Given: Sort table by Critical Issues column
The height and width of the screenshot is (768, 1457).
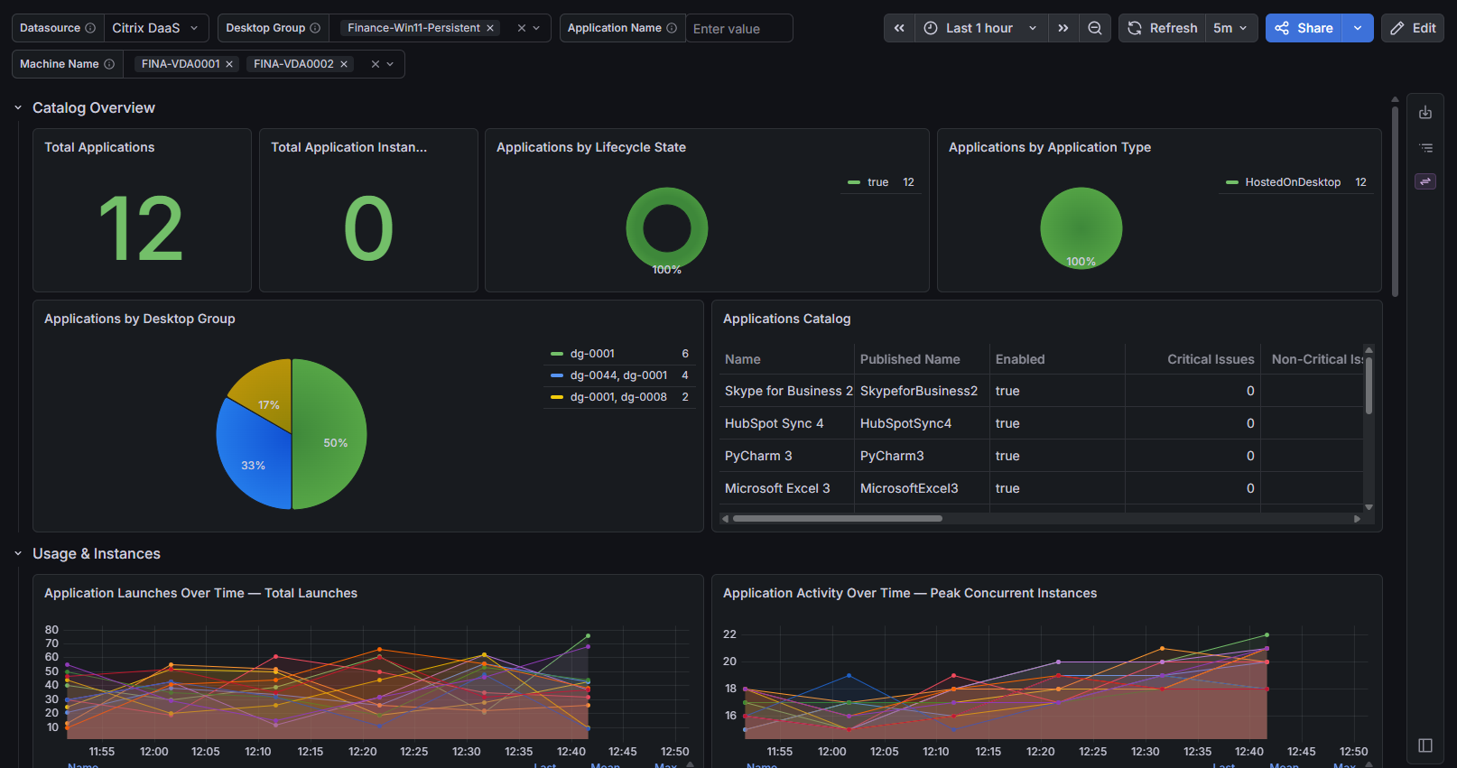Looking at the screenshot, I should point(1211,359).
